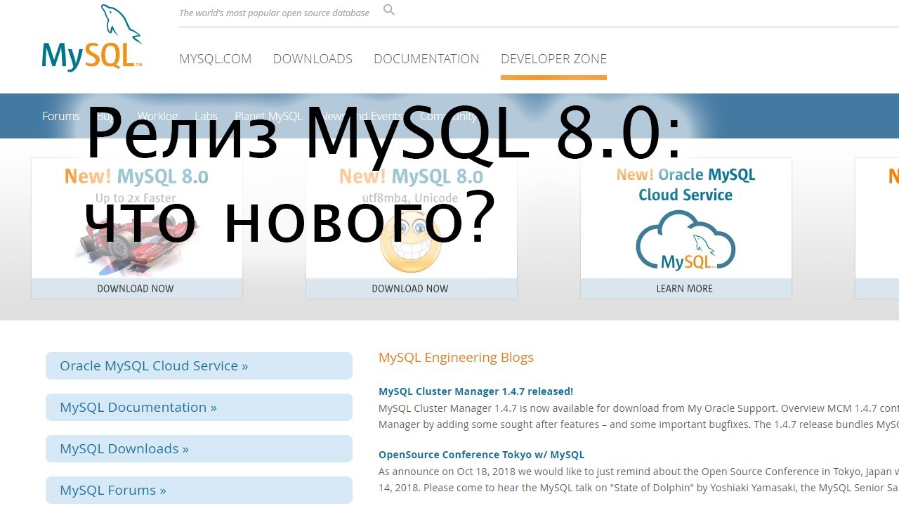Screen dimensions: 899x506
Task: Open Planet MySQL in the sub-navigation
Action: pos(268,116)
